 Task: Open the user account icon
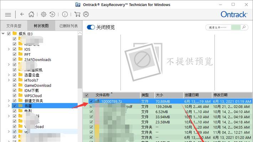(86, 14)
